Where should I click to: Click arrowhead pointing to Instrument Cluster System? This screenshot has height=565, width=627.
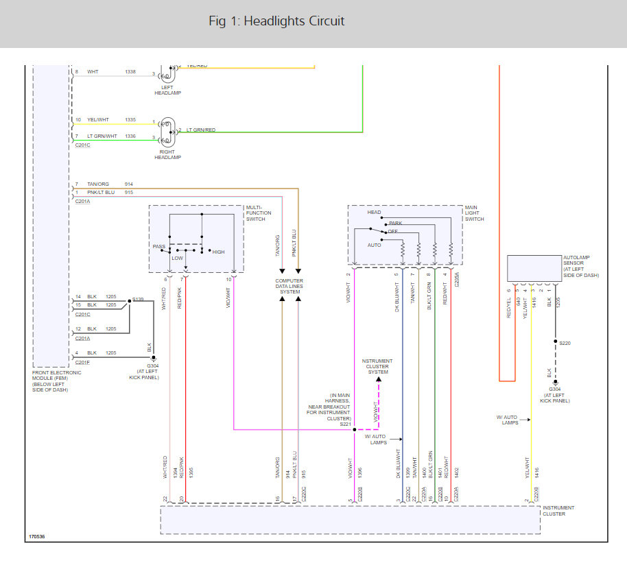pyautogui.click(x=378, y=378)
